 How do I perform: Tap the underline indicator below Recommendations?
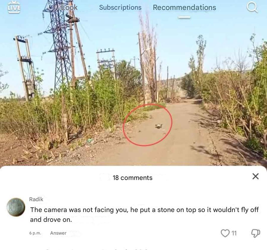(x=185, y=17)
